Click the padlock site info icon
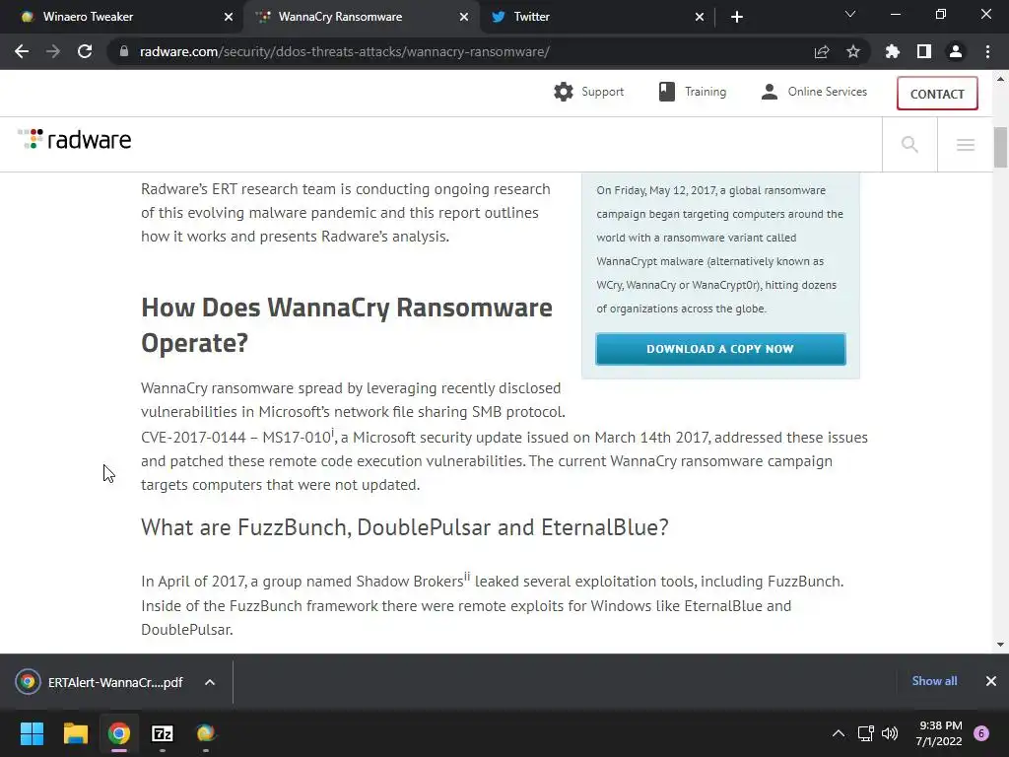This screenshot has width=1009, height=757. pos(124,51)
